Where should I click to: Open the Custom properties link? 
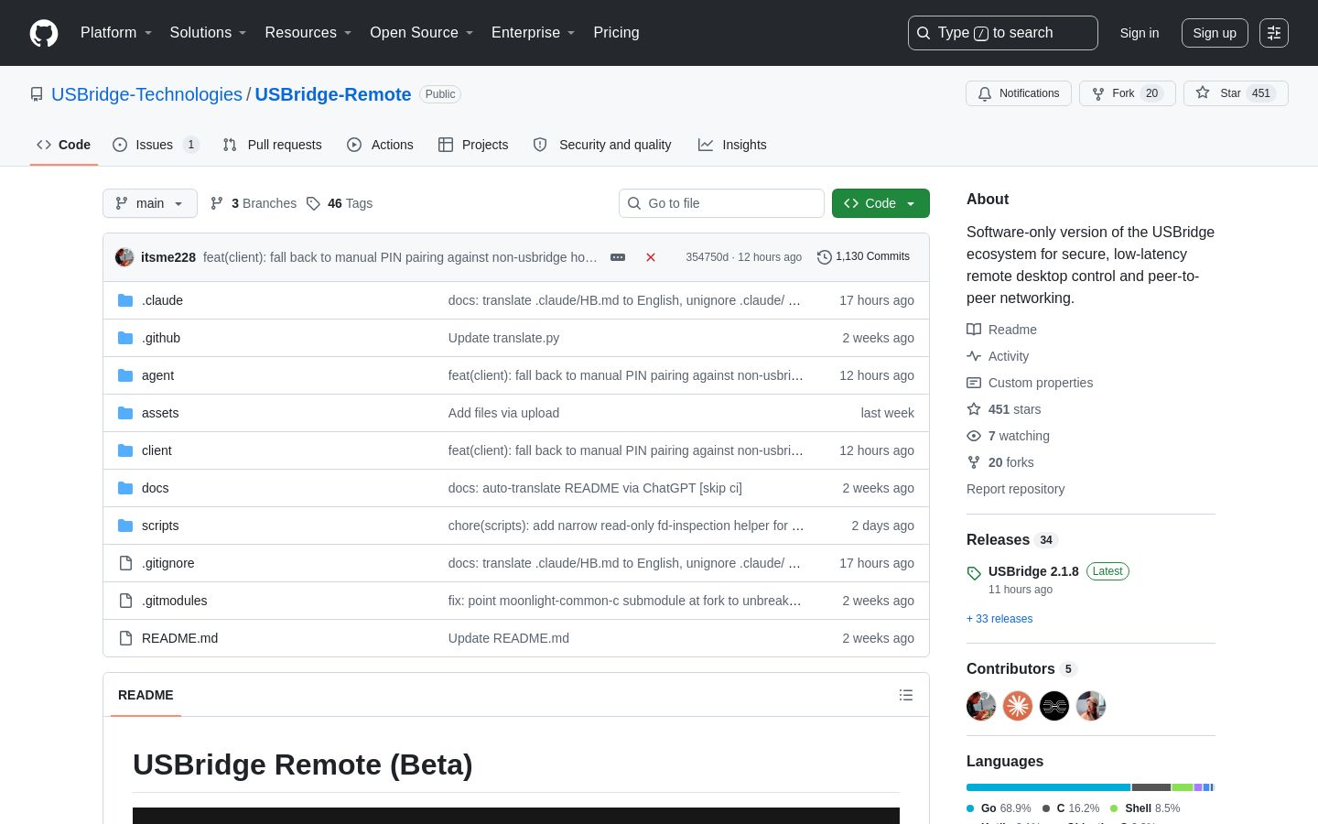(1041, 383)
